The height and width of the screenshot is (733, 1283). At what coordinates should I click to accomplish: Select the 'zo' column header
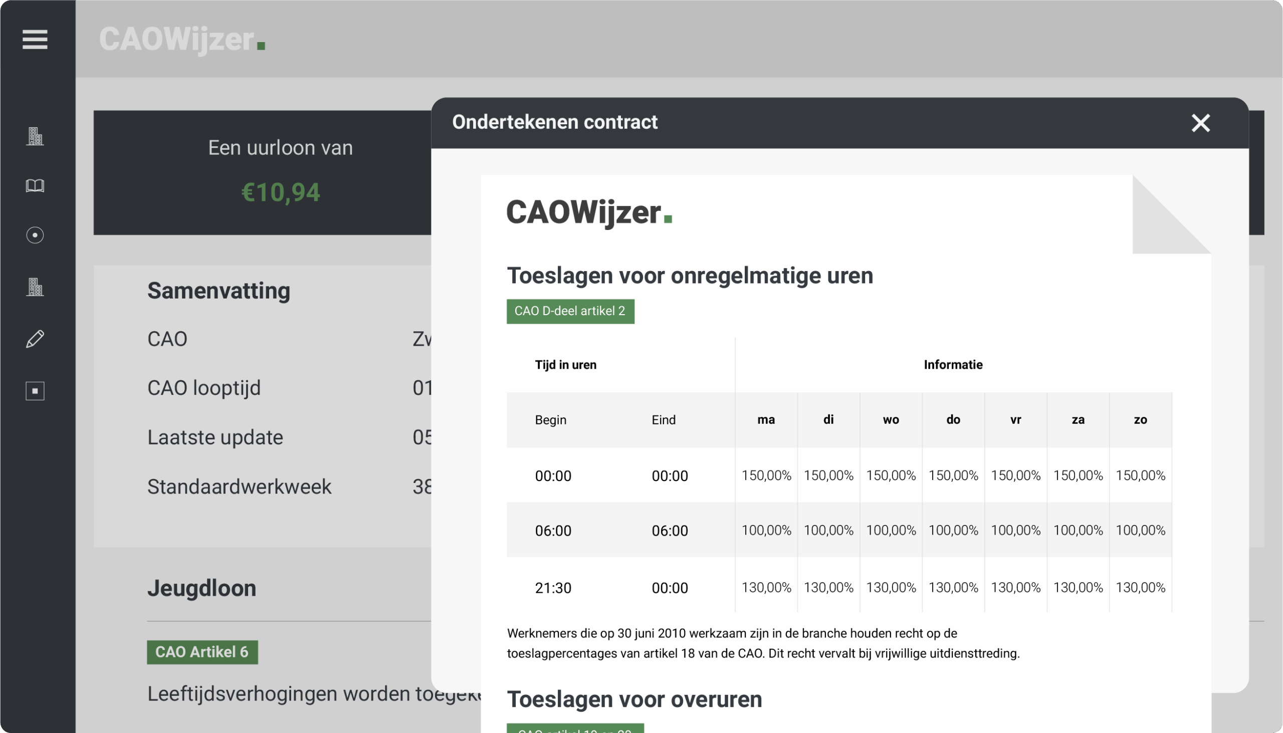point(1140,419)
